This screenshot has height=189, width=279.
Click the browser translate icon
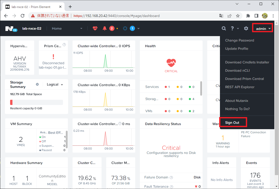[x=221, y=16]
